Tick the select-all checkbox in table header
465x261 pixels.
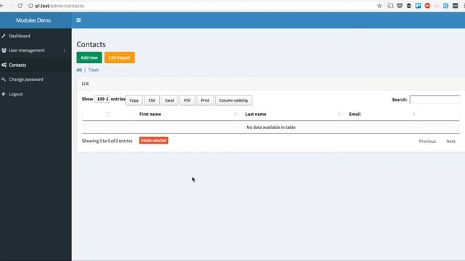pos(108,114)
